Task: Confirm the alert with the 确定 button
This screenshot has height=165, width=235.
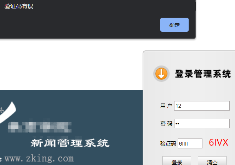Action: (x=174, y=25)
